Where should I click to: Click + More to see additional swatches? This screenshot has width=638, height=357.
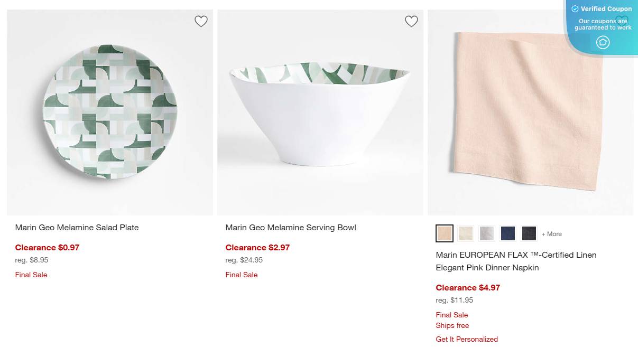coord(551,233)
